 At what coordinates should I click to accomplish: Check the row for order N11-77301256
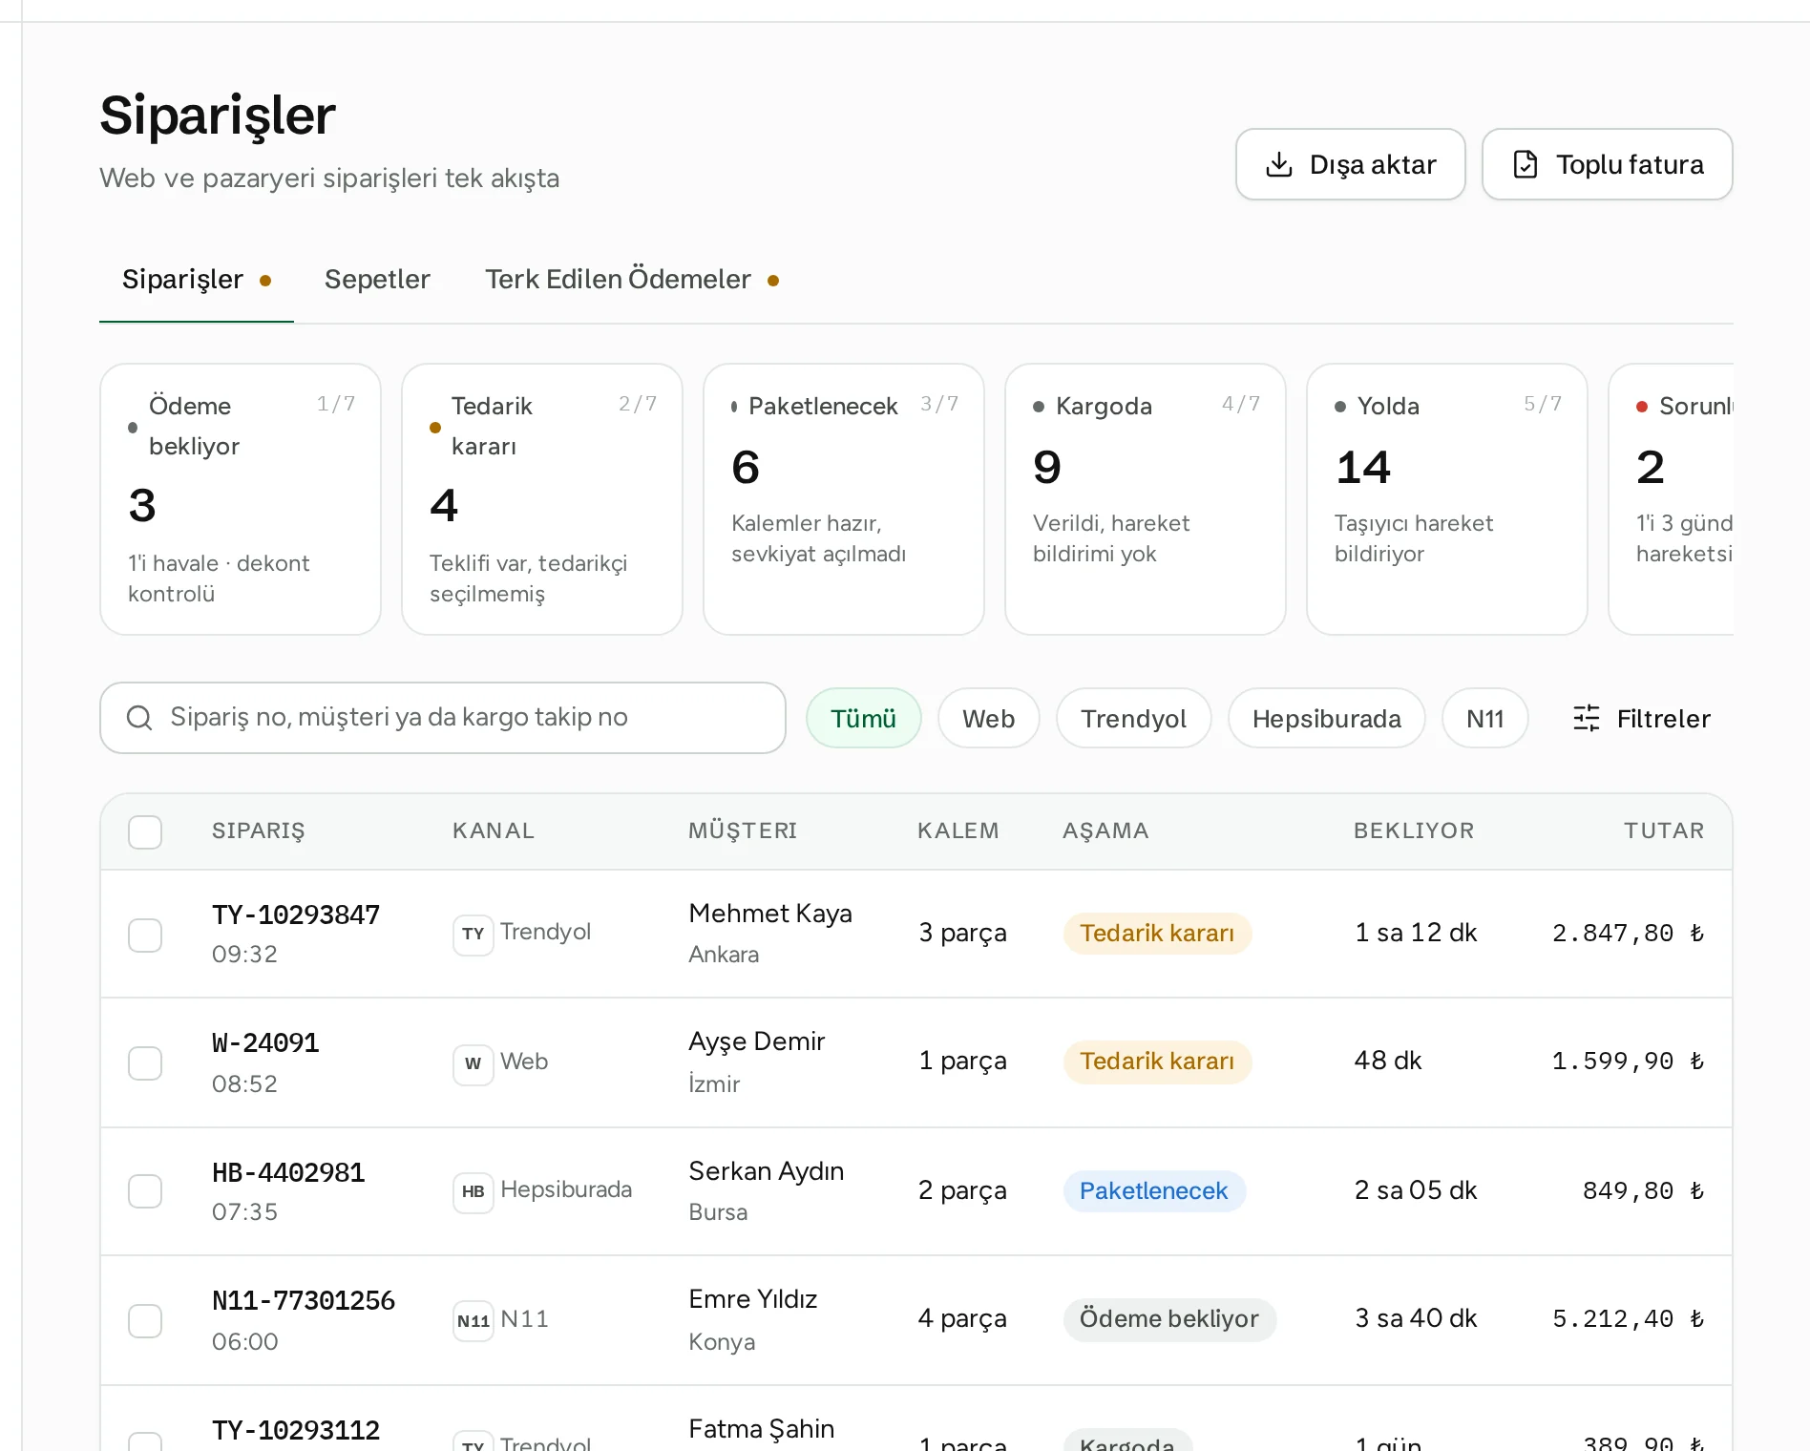point(145,1320)
